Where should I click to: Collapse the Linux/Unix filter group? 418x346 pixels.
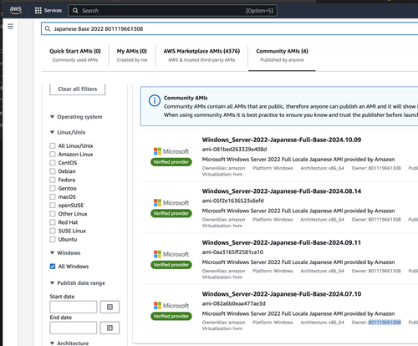point(52,132)
